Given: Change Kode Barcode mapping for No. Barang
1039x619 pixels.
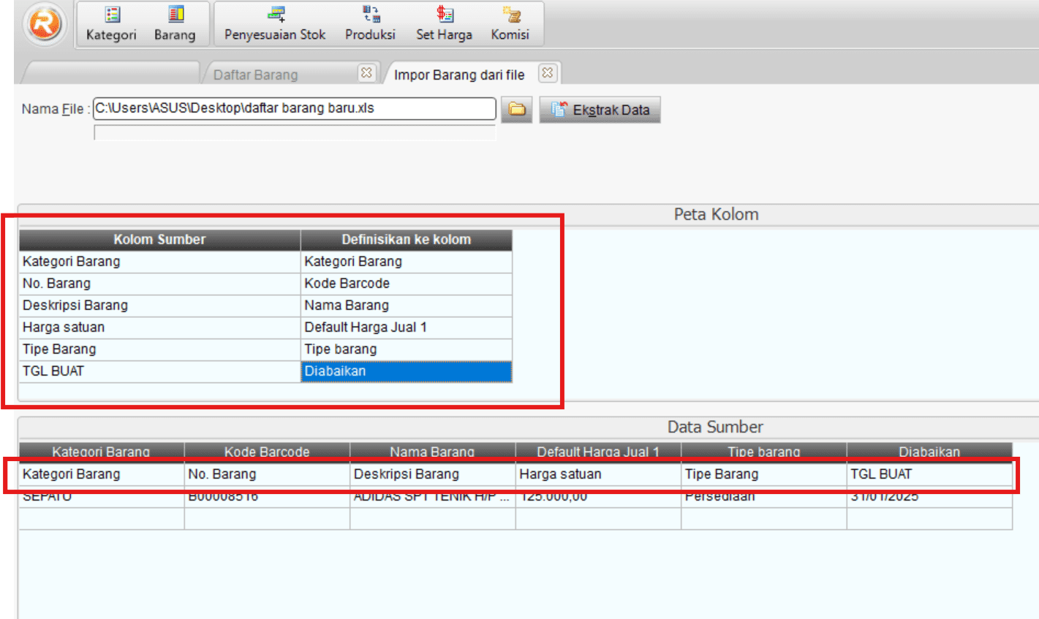Looking at the screenshot, I should pos(406,283).
